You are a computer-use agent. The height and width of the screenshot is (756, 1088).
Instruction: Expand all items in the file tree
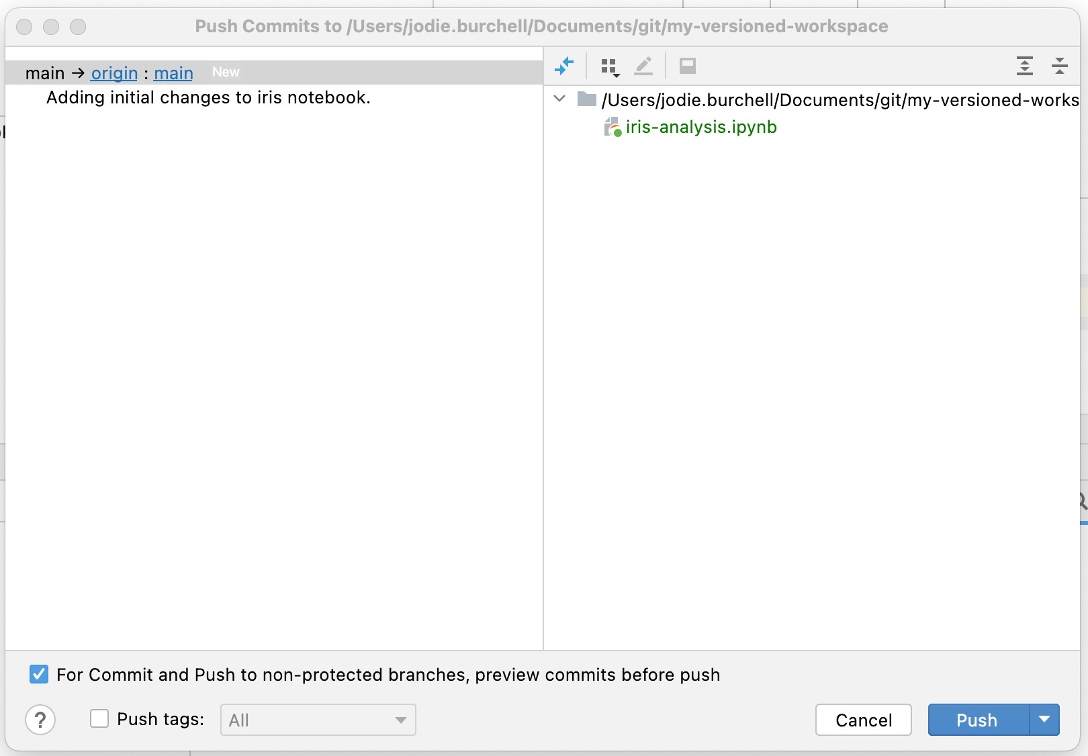pyautogui.click(x=1024, y=66)
